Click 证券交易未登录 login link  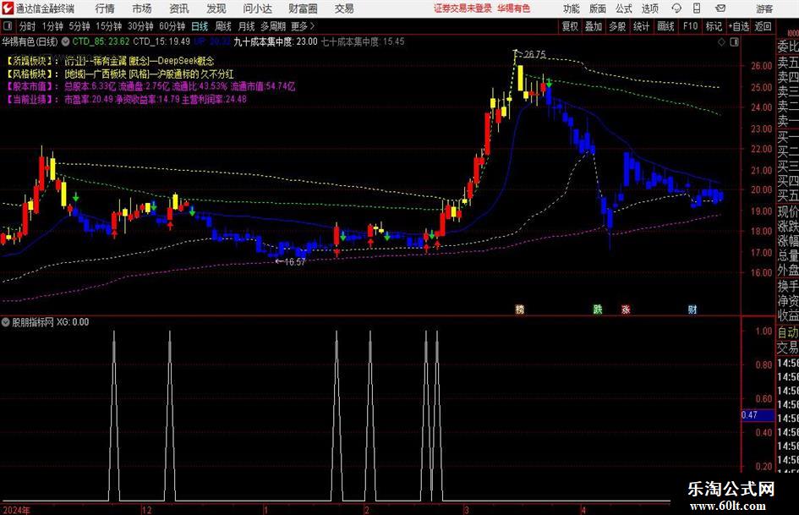click(462, 8)
